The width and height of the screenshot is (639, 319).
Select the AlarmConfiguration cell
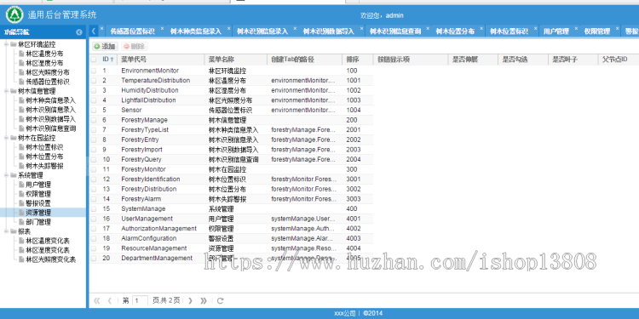149,238
